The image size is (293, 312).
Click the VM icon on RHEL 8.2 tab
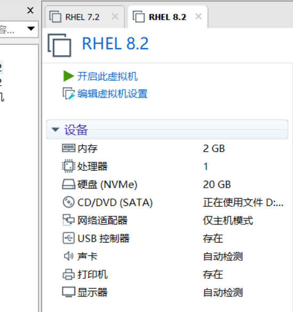[139, 17]
